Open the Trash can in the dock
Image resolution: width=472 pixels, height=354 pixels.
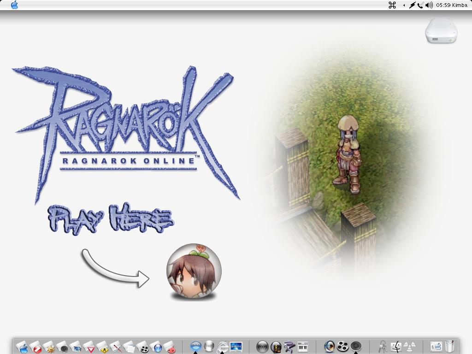450,347
